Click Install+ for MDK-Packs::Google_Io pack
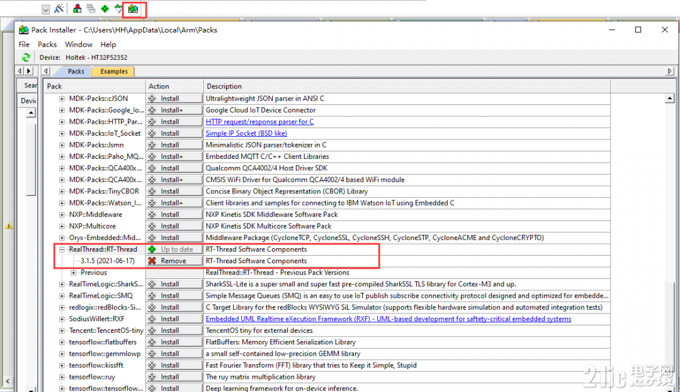680x392 pixels. 175,111
